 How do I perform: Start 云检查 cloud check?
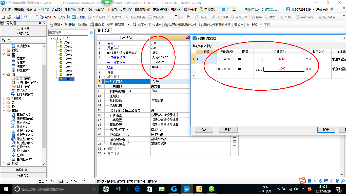79,17
